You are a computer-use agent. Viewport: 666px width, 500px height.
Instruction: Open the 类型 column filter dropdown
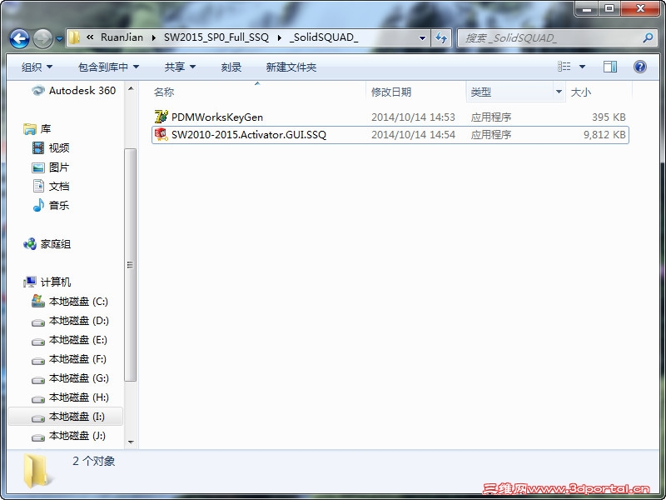(559, 92)
